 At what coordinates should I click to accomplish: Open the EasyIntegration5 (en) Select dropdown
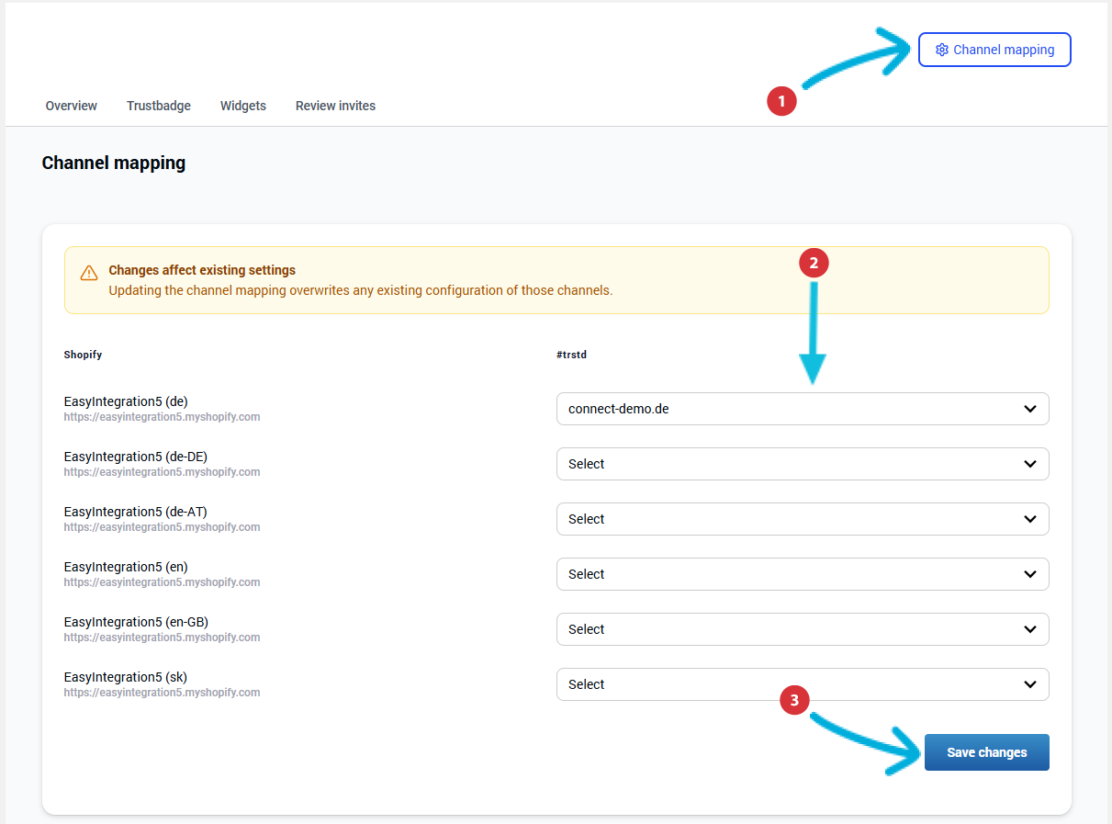point(802,574)
